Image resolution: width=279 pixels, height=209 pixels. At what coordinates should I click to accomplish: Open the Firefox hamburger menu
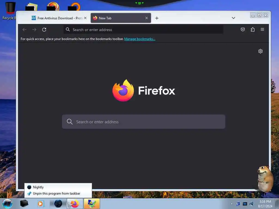click(x=262, y=29)
